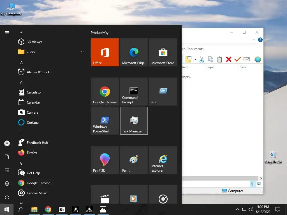The height and width of the screenshot is (215, 287).
Task: Open Pictures shortcut in Start sidebar
Action: point(7,170)
